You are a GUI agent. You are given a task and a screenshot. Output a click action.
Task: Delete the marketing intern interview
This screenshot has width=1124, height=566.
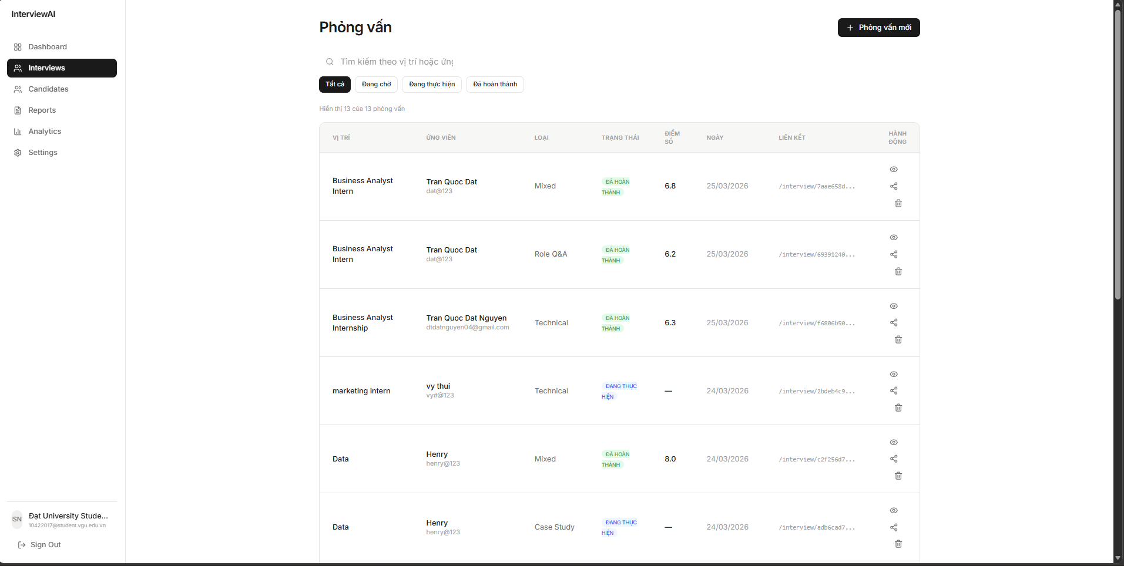pyautogui.click(x=898, y=407)
